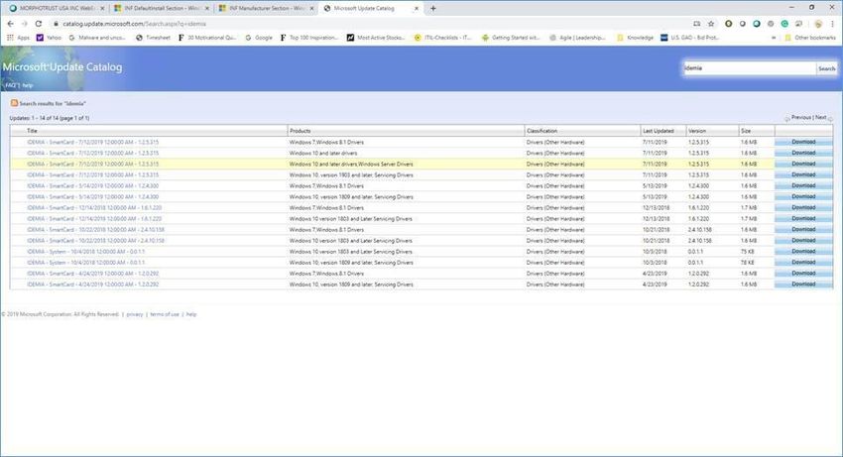843x457 pixels.
Task: Download 1.6.1.220 for Windows 10 version 1803
Action: [803, 219]
